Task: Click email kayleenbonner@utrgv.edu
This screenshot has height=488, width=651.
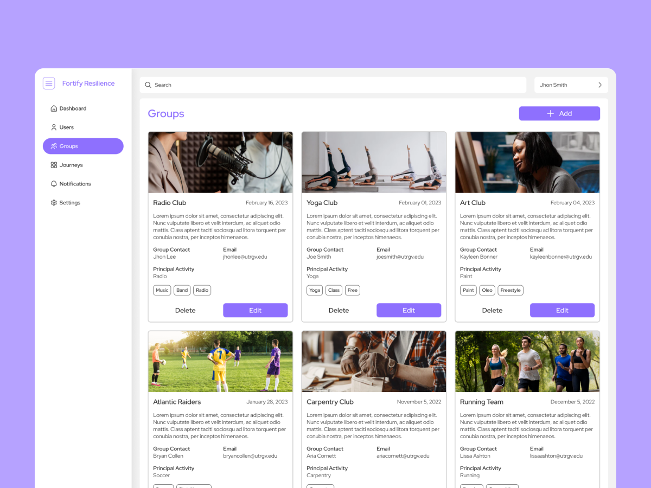Action: (x=561, y=257)
